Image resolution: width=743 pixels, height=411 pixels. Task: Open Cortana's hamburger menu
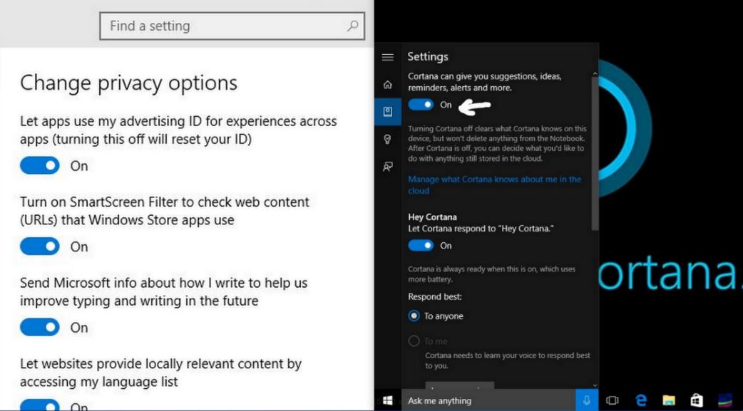(387, 57)
